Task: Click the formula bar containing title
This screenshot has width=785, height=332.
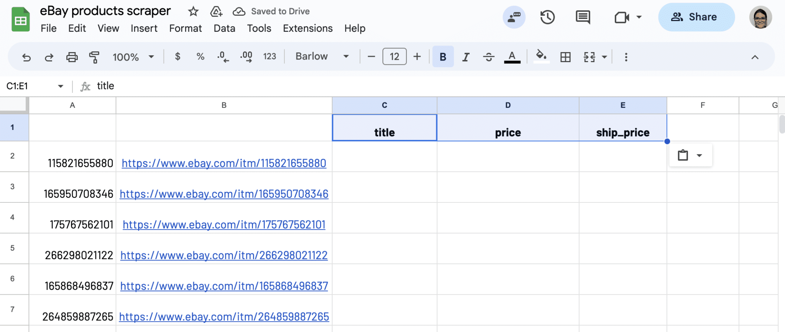Action: pos(437,86)
